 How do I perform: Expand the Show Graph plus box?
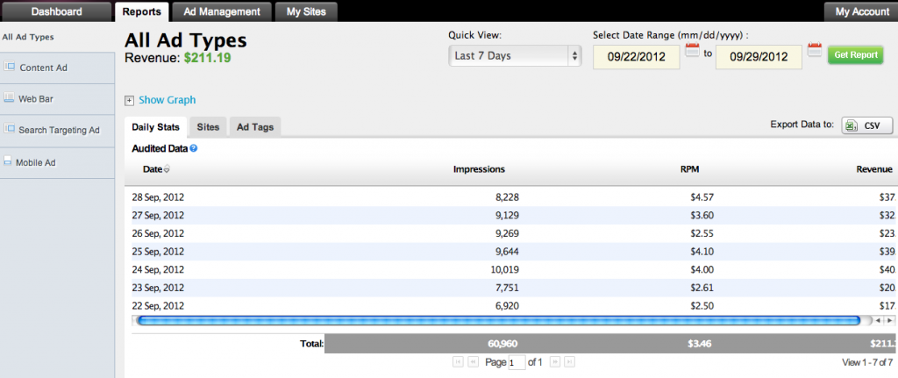point(130,100)
